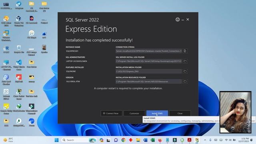Image resolution: width=256 pixels, height=144 pixels.
Task: Open the dark green arrow app on taskbar
Action: 175,140
